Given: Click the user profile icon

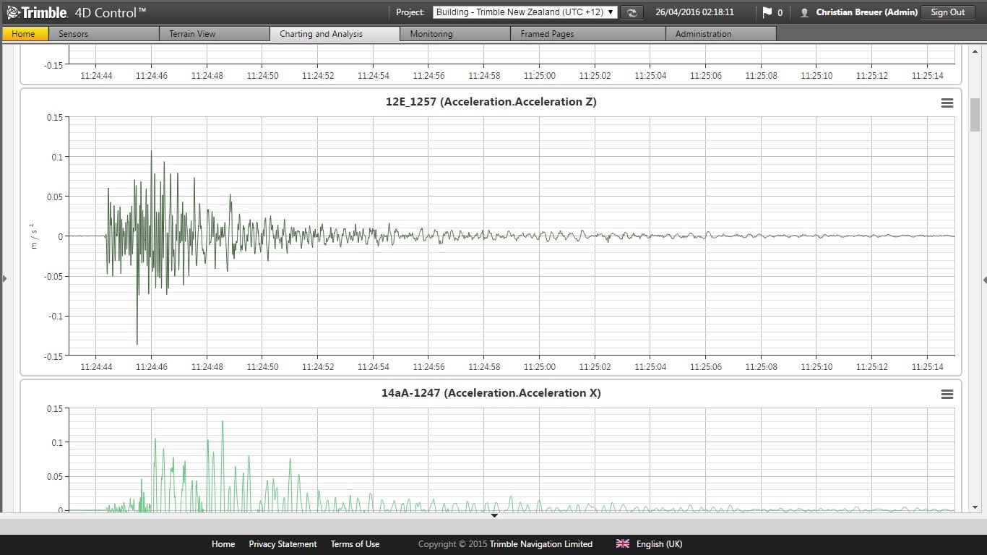Looking at the screenshot, I should [804, 12].
